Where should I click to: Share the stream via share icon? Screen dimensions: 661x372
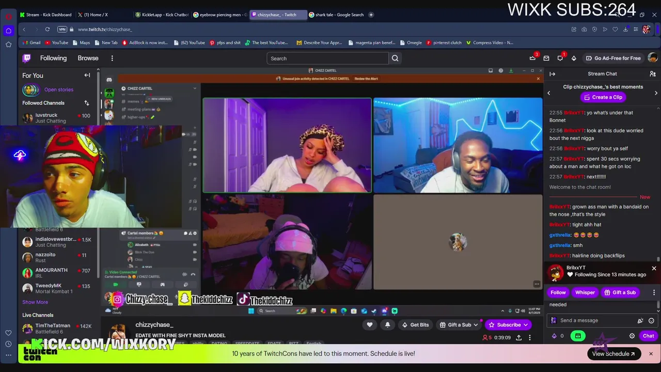pos(518,337)
